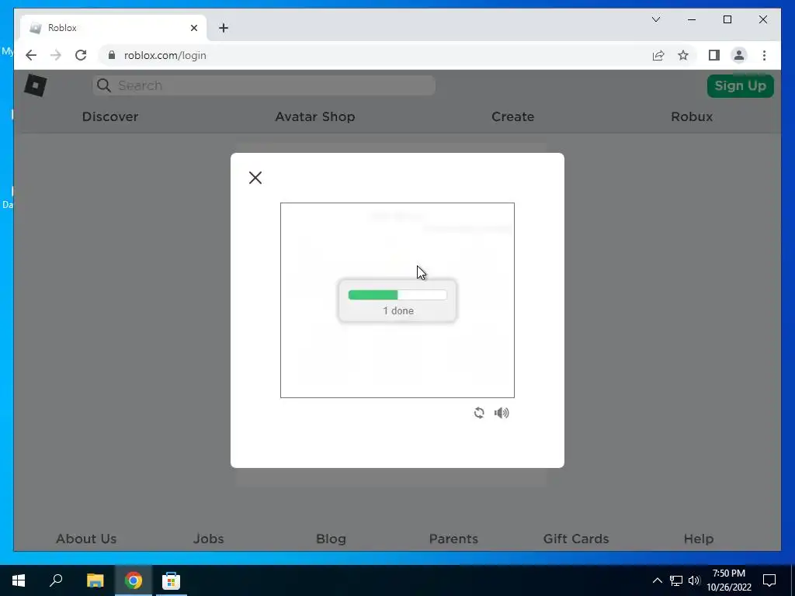The width and height of the screenshot is (795, 596).
Task: Toggle Chrome side panel
Action: click(x=714, y=55)
